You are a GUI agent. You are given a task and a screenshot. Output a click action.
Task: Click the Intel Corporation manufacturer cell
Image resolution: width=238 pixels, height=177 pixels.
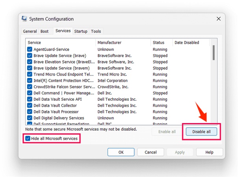coord(112,81)
